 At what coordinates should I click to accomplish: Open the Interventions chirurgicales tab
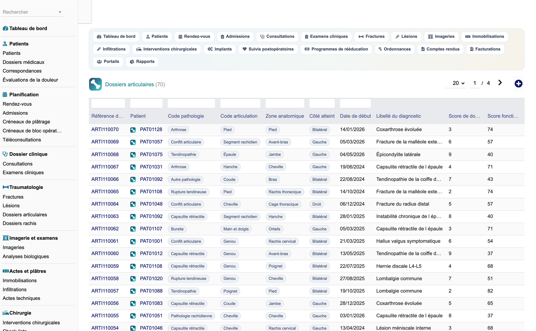click(167, 49)
